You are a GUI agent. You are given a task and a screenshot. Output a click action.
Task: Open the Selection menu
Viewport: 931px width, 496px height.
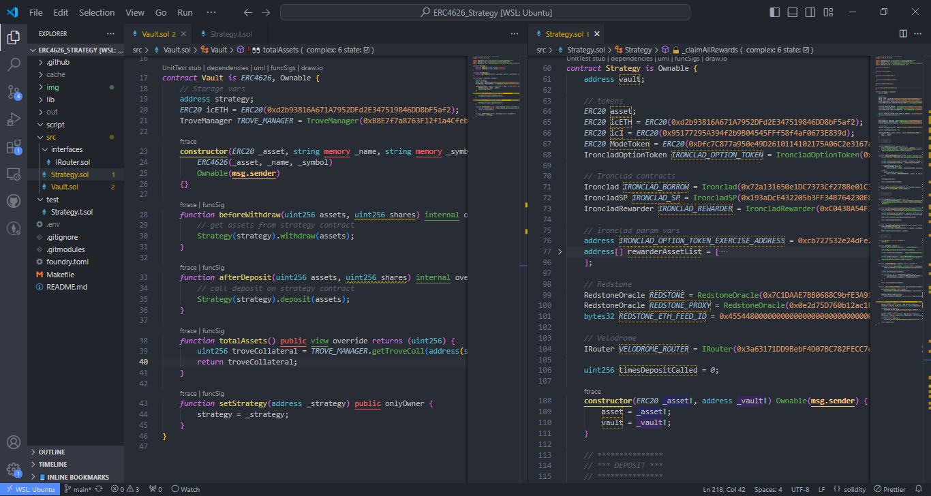pyautogui.click(x=97, y=12)
